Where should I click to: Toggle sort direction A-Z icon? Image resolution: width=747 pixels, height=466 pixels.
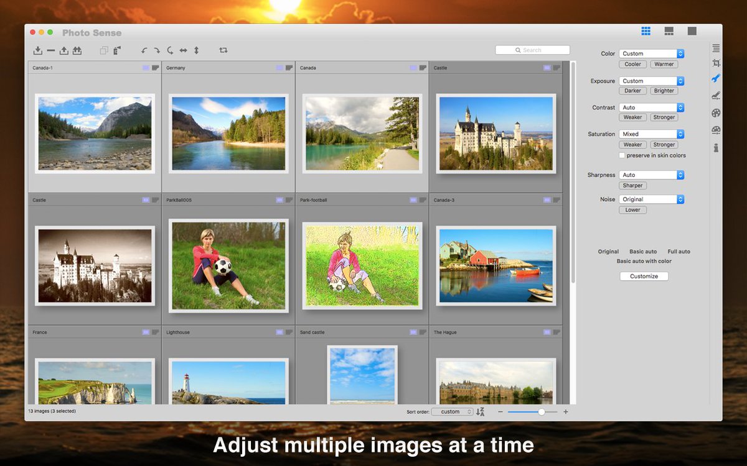tap(480, 411)
